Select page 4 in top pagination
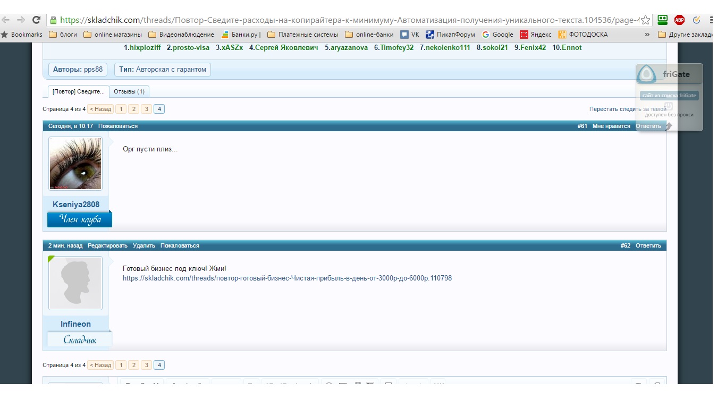The image size is (726, 408). 159,109
